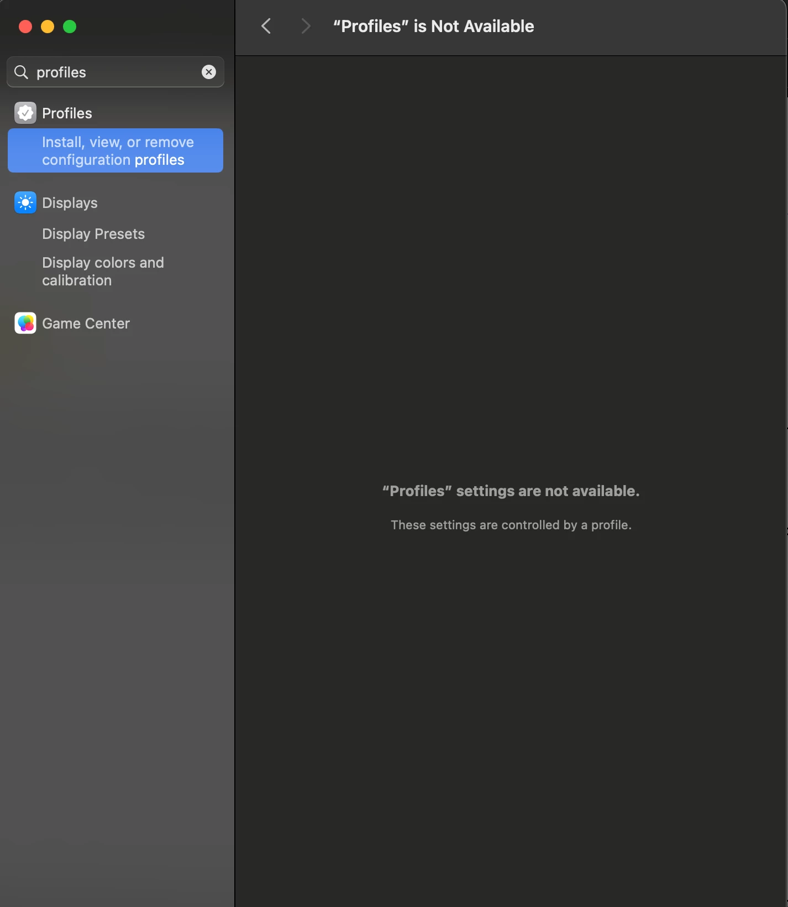Viewport: 788px width, 907px height.
Task: Click the Displays sun icon
Action: [x=25, y=202]
